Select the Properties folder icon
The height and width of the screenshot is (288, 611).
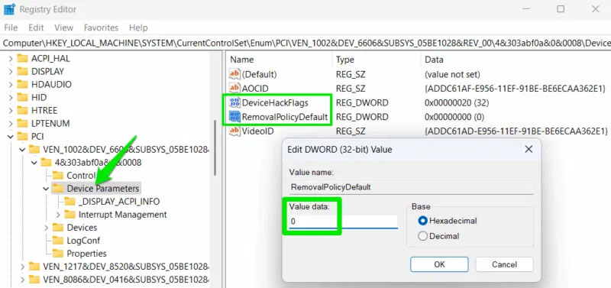point(58,254)
